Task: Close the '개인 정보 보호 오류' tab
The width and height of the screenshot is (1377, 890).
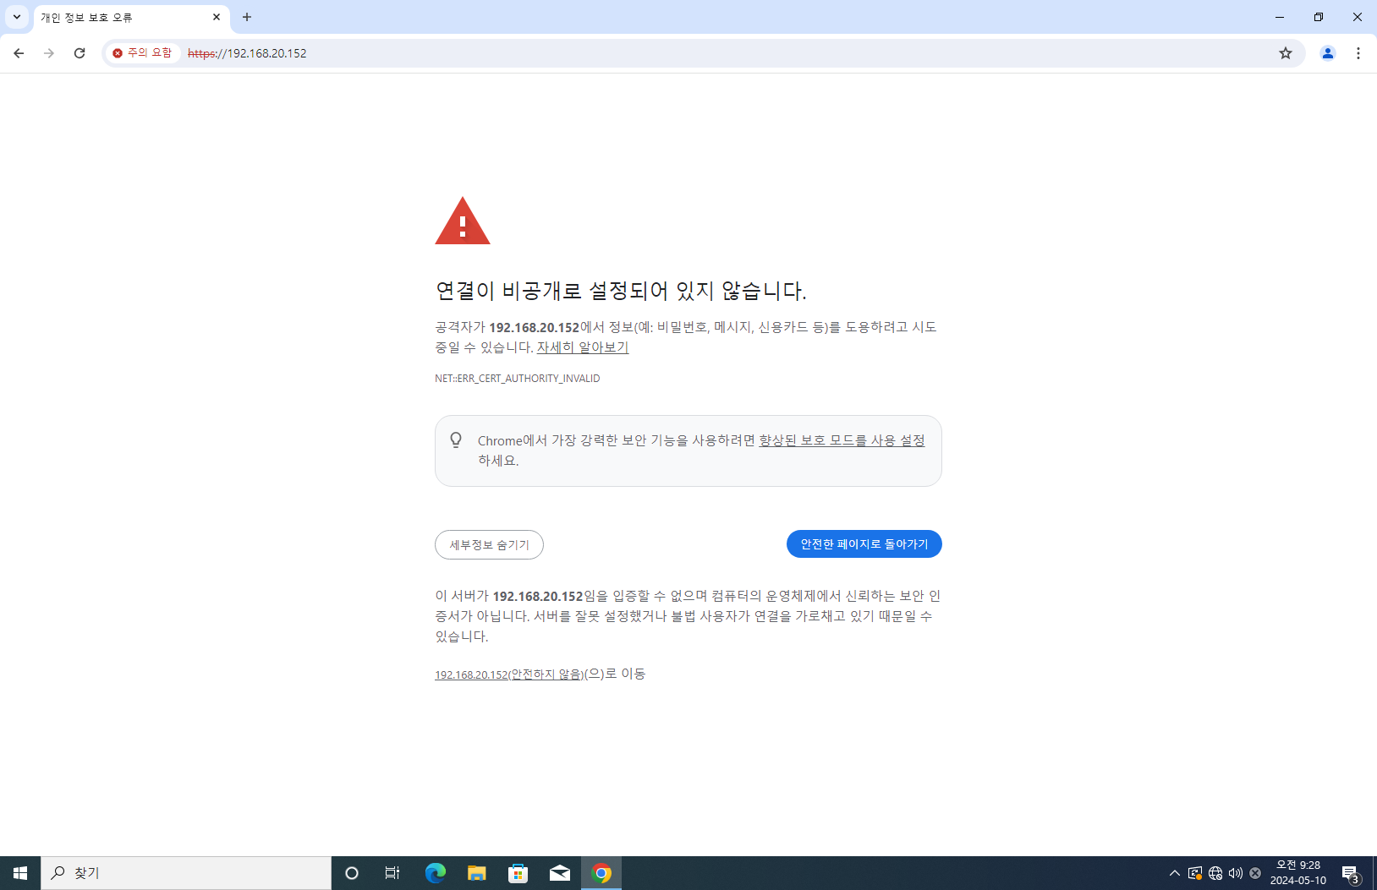Action: pyautogui.click(x=217, y=17)
